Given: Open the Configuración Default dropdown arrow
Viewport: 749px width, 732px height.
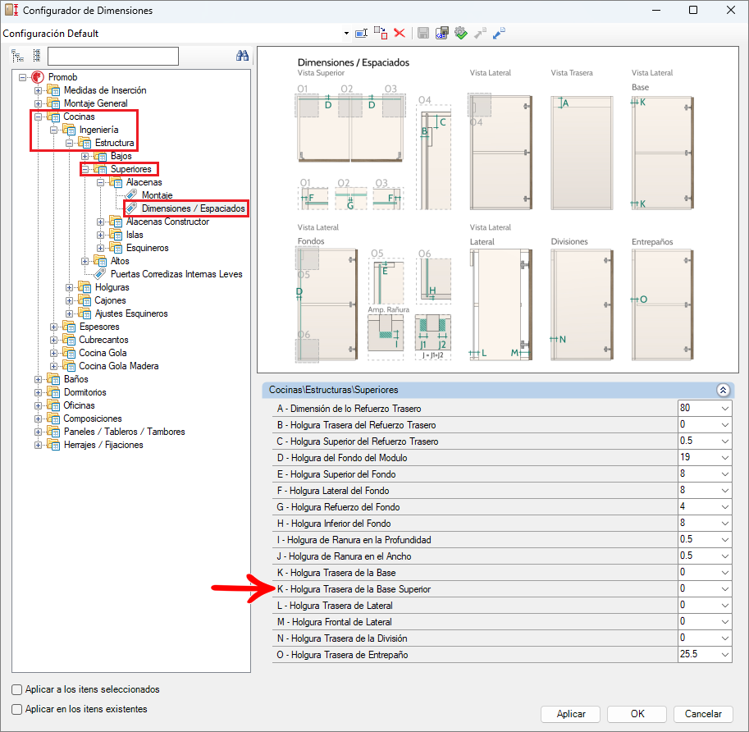Looking at the screenshot, I should pyautogui.click(x=346, y=34).
